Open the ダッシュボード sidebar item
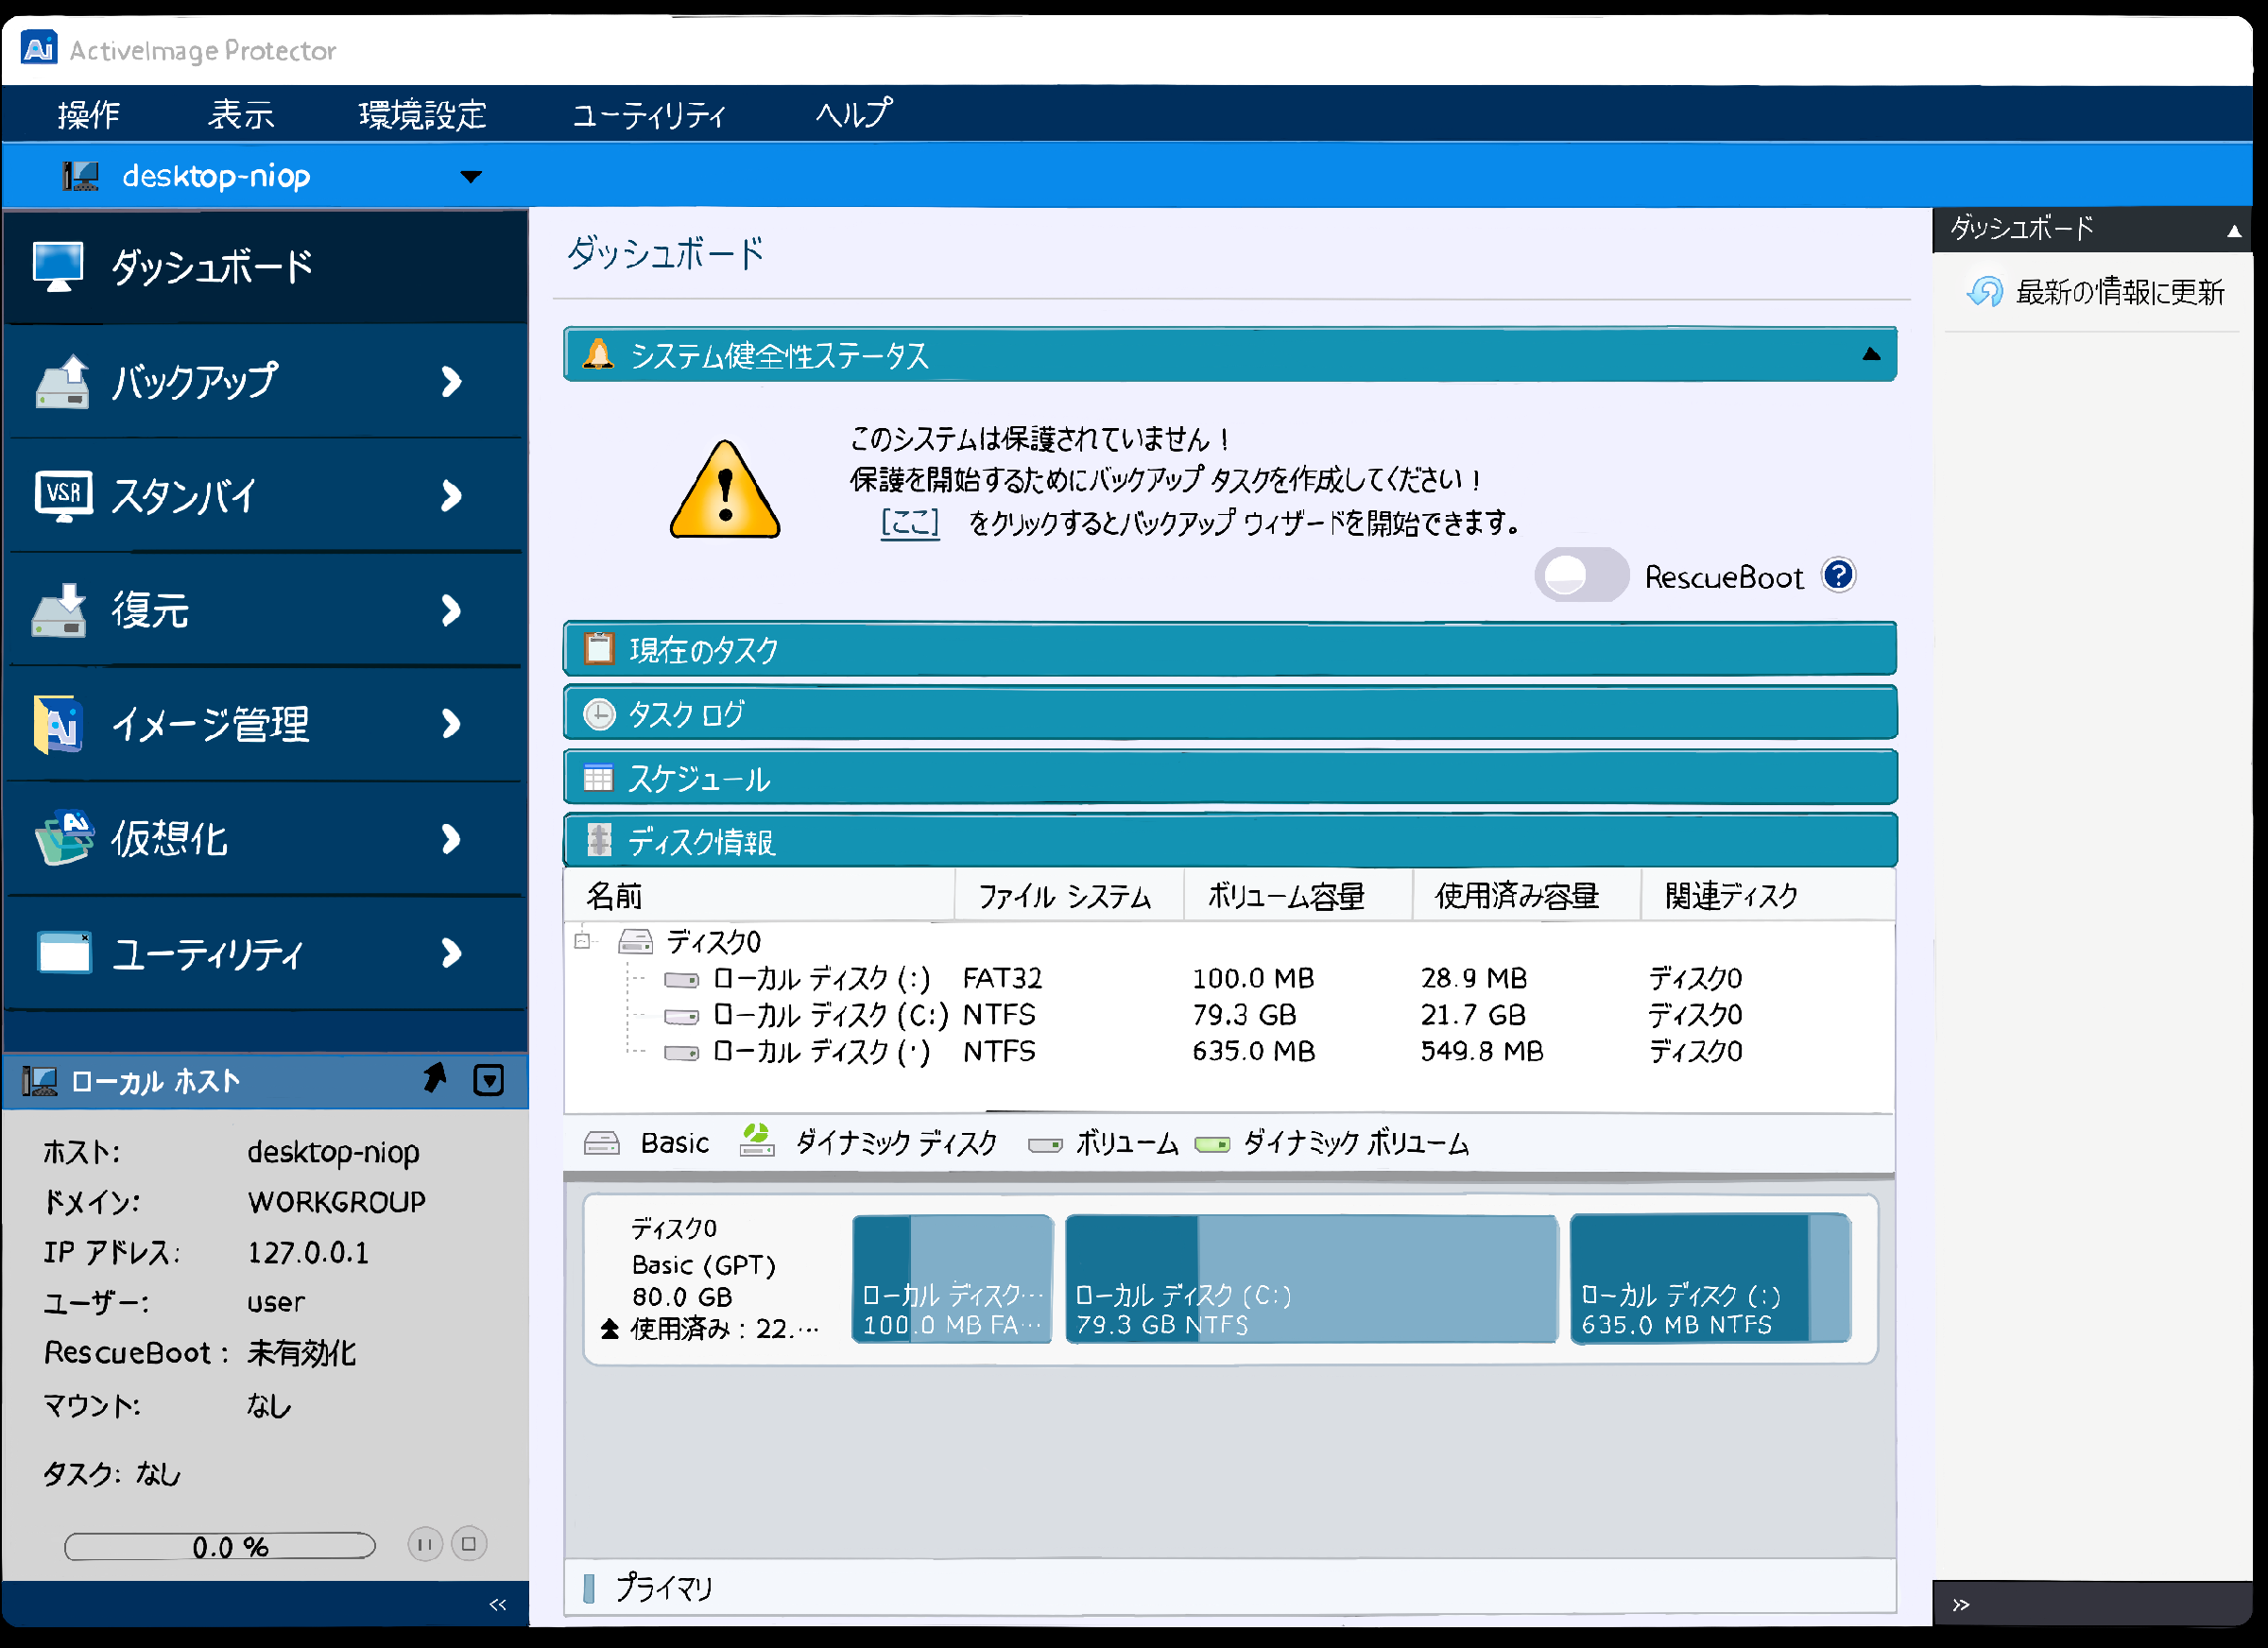The image size is (2268, 1648). [x=265, y=267]
